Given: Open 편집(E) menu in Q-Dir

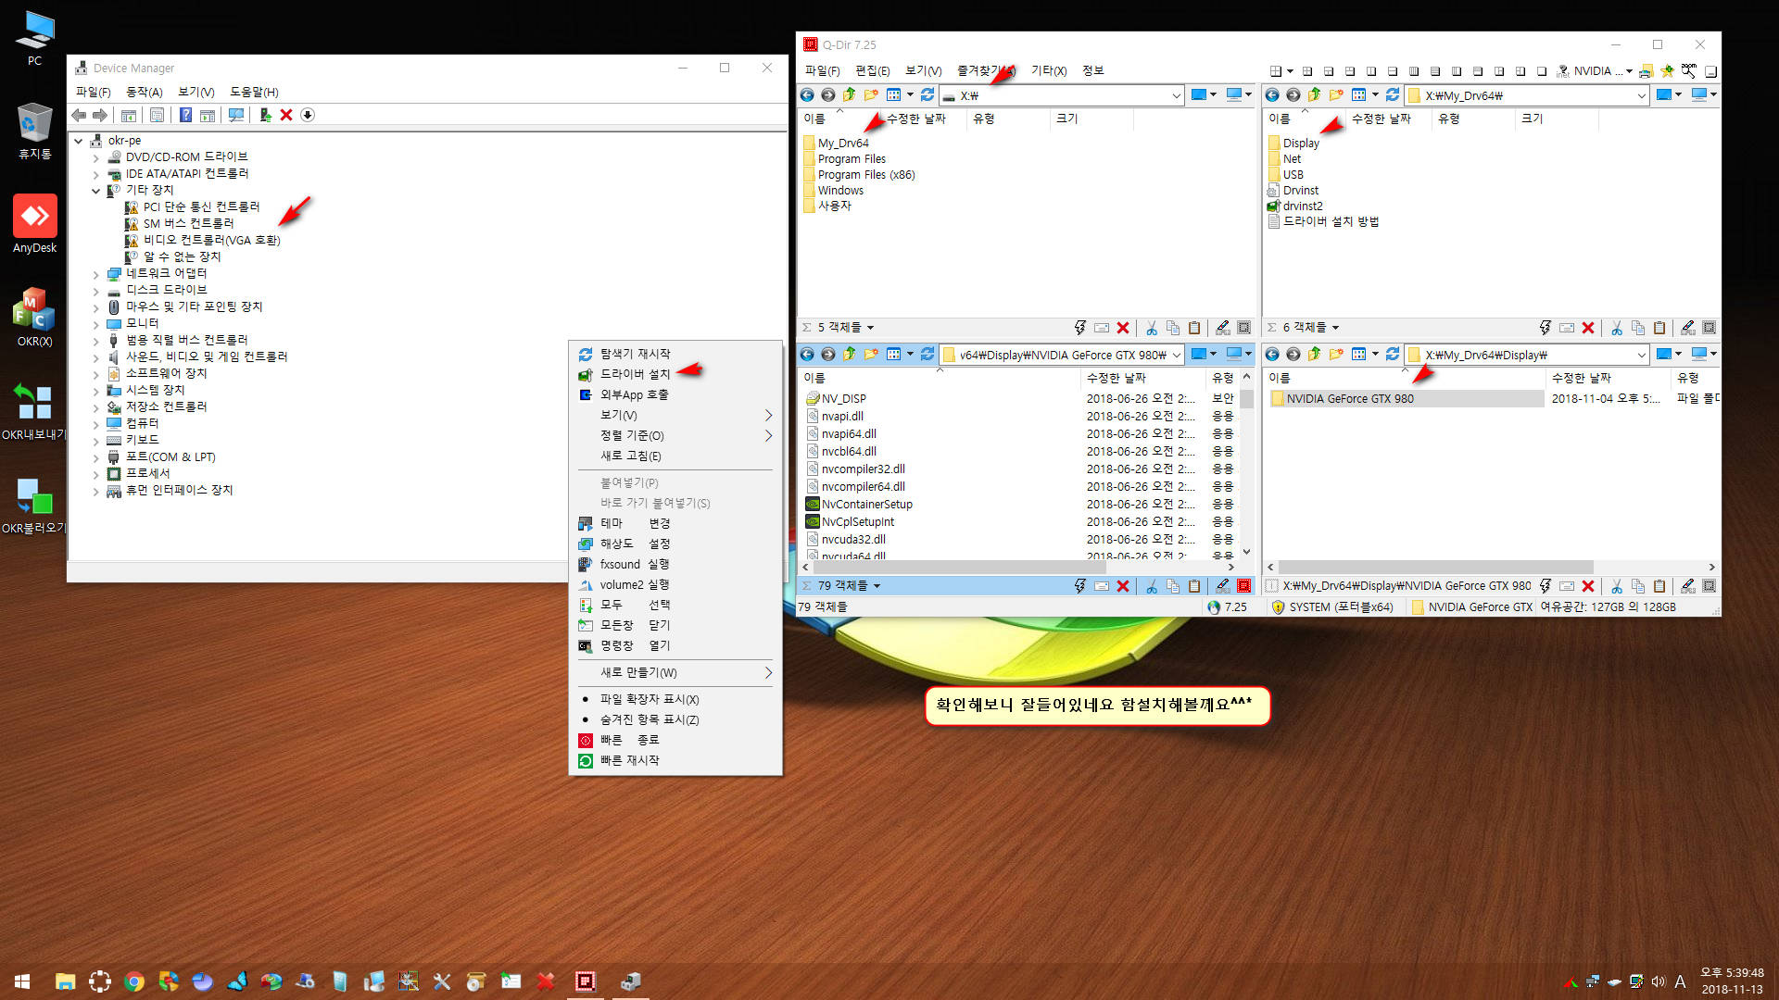Looking at the screenshot, I should pos(872,70).
